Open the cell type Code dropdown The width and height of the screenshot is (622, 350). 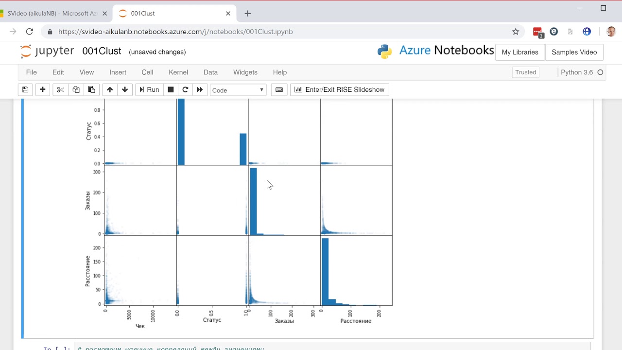(238, 90)
